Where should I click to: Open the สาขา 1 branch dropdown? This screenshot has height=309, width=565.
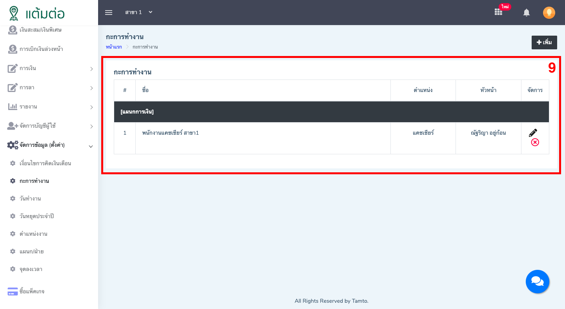coord(139,13)
